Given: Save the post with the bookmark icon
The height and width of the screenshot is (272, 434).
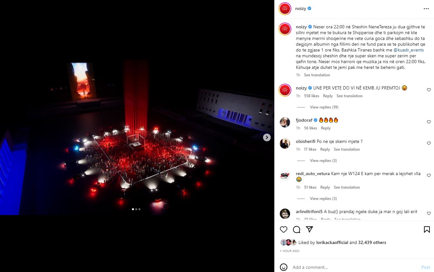Looking at the screenshot, I should (x=427, y=230).
